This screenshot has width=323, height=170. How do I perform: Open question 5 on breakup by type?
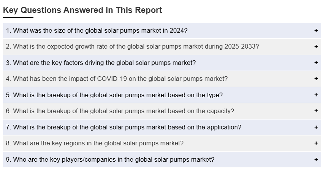coord(114,95)
